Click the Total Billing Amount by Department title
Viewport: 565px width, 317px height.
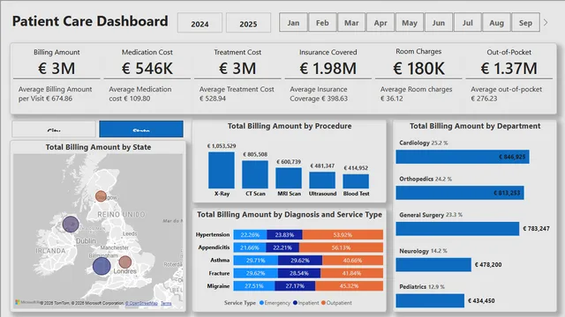[x=475, y=126]
